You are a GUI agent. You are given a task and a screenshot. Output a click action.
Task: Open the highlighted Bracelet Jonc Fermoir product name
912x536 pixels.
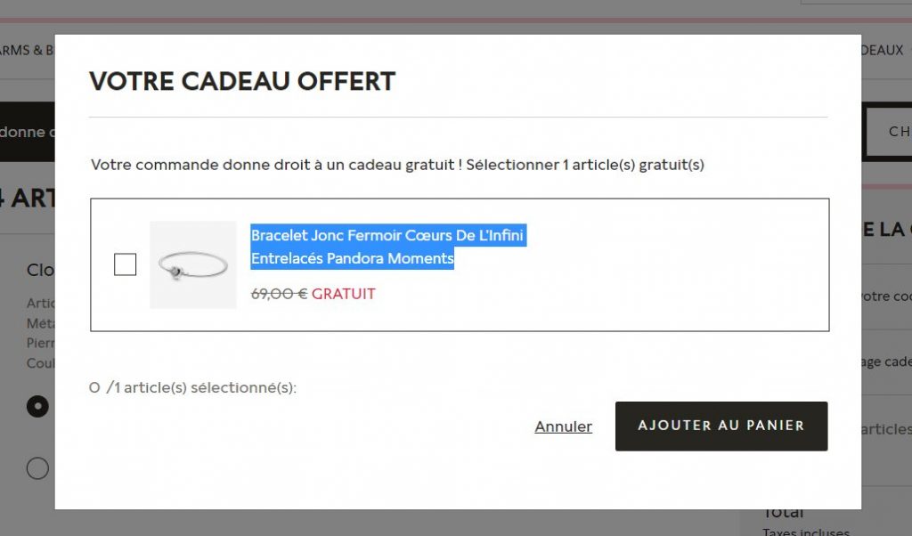tap(387, 247)
